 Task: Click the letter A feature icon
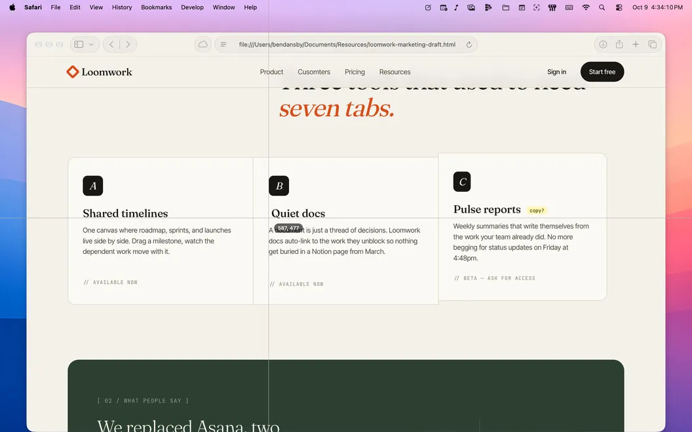[x=92, y=186]
